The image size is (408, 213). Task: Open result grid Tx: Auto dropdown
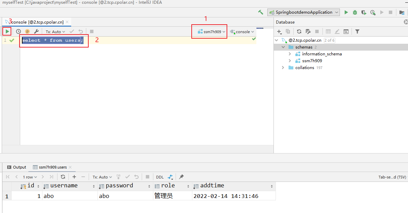tap(102, 177)
